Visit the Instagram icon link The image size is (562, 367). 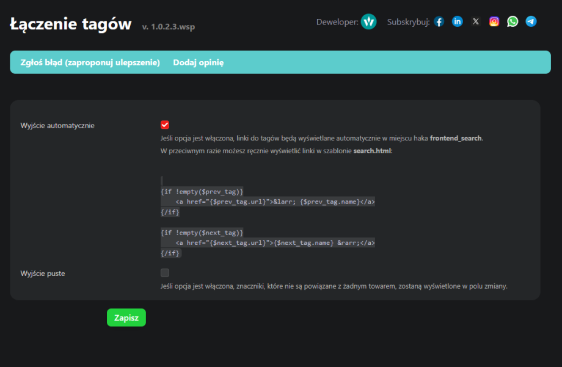494,22
